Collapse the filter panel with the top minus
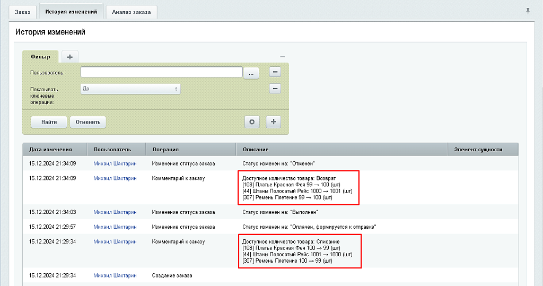This screenshot has height=286, width=543. (282, 57)
